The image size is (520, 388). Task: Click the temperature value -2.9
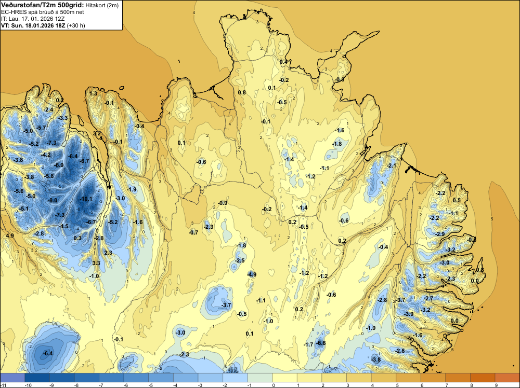click(440, 234)
